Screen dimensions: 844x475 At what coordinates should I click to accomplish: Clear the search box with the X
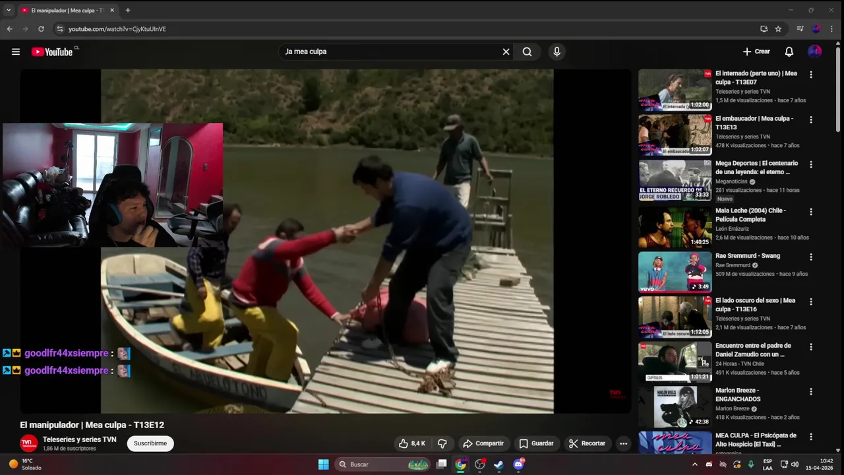pyautogui.click(x=506, y=51)
